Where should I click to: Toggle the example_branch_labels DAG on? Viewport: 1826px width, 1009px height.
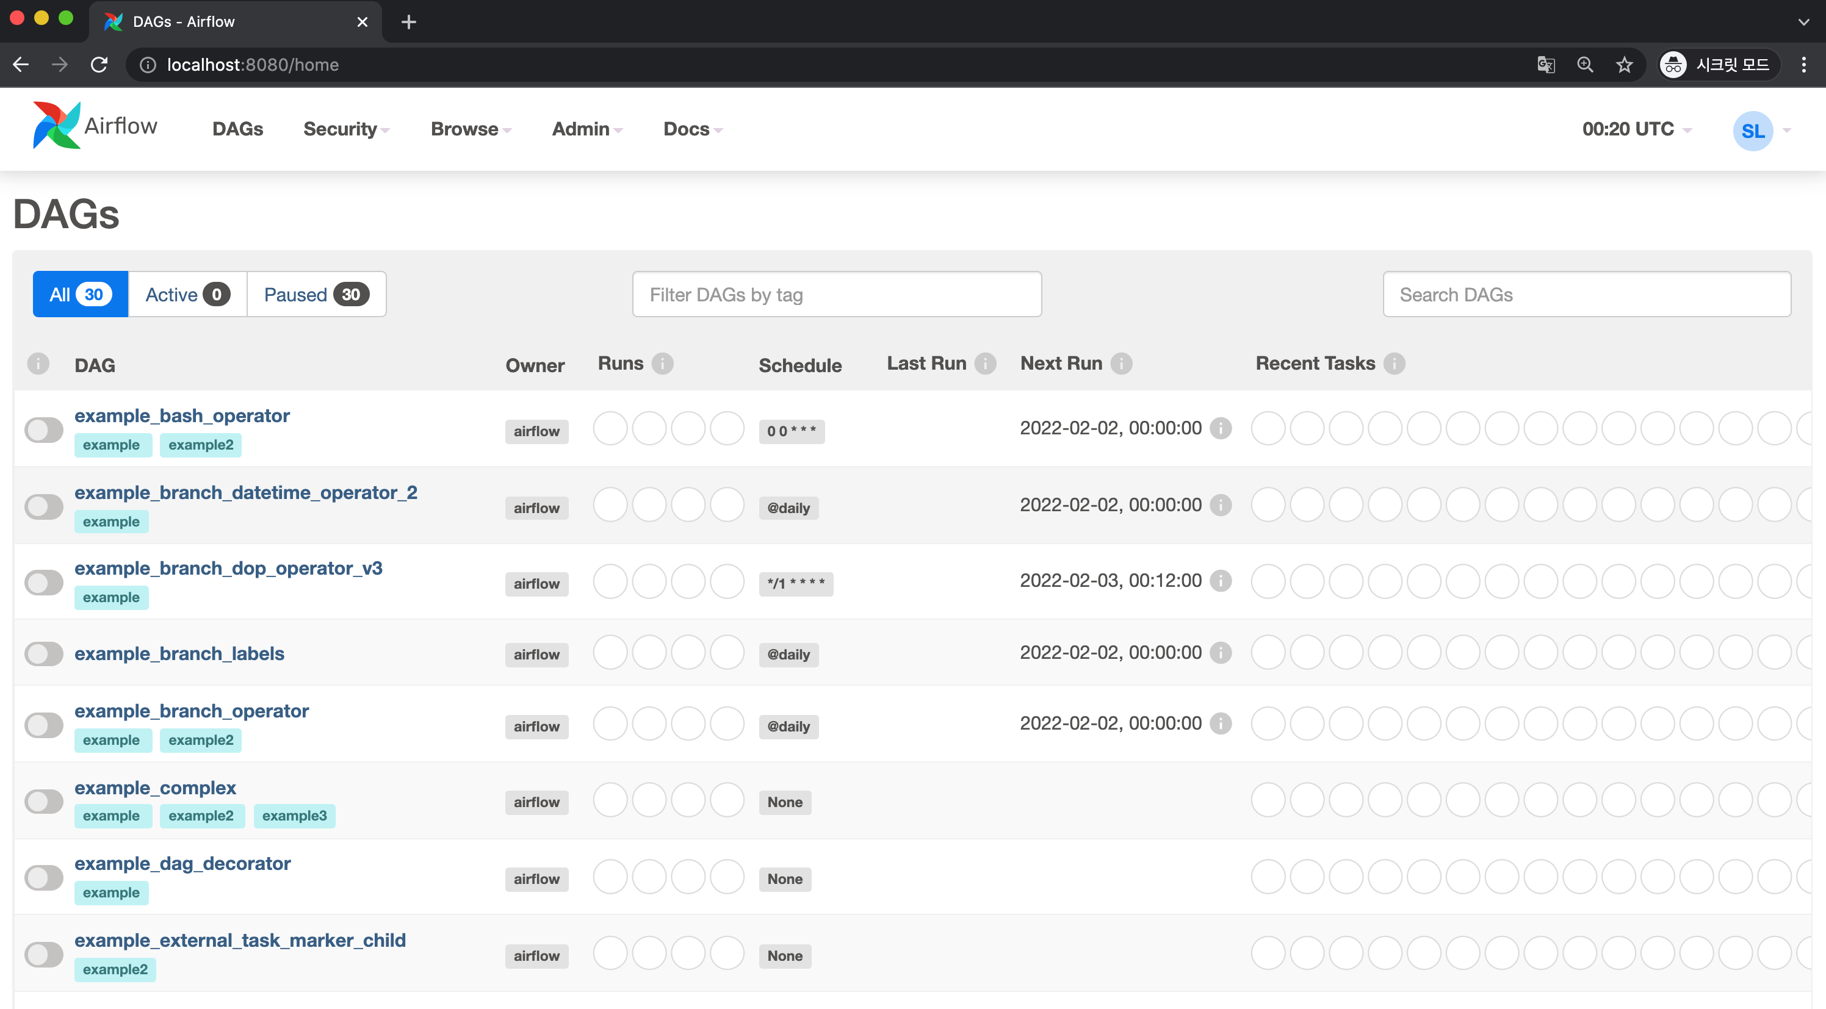tap(44, 653)
